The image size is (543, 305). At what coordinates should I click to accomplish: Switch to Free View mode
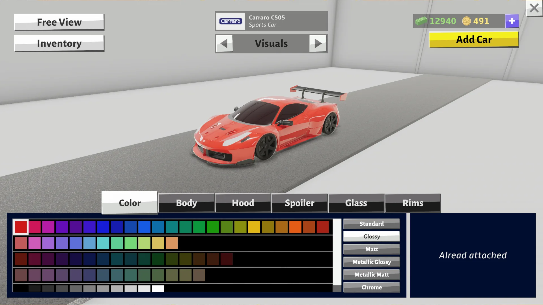tap(59, 22)
